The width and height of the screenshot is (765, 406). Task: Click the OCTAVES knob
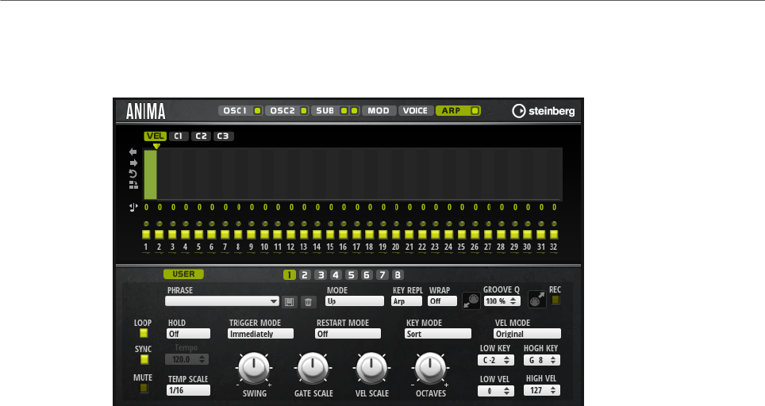click(x=430, y=368)
